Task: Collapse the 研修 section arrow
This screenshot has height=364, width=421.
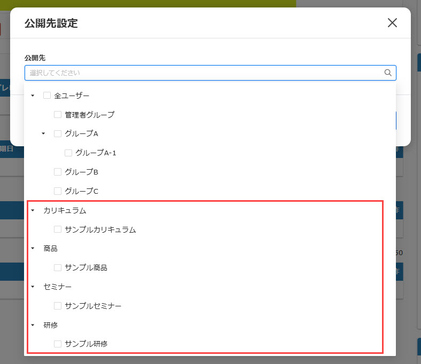Action: pos(33,325)
